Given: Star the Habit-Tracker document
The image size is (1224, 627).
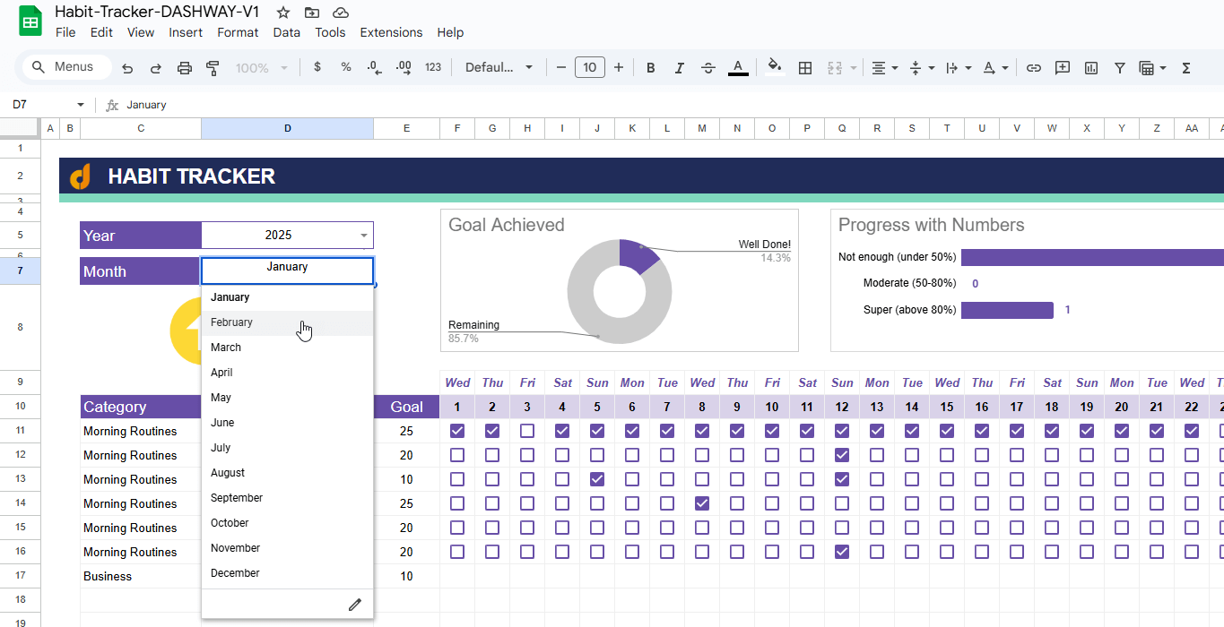Looking at the screenshot, I should pyautogui.click(x=283, y=13).
